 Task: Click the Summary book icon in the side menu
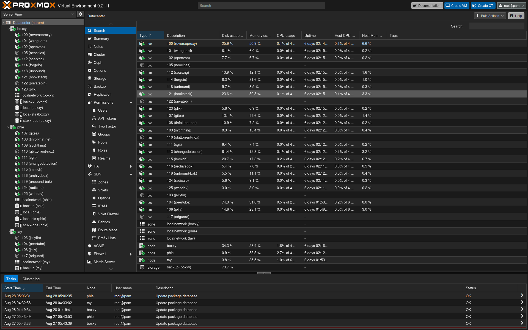[90, 38]
